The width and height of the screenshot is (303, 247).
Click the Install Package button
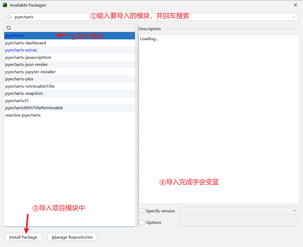click(23, 237)
